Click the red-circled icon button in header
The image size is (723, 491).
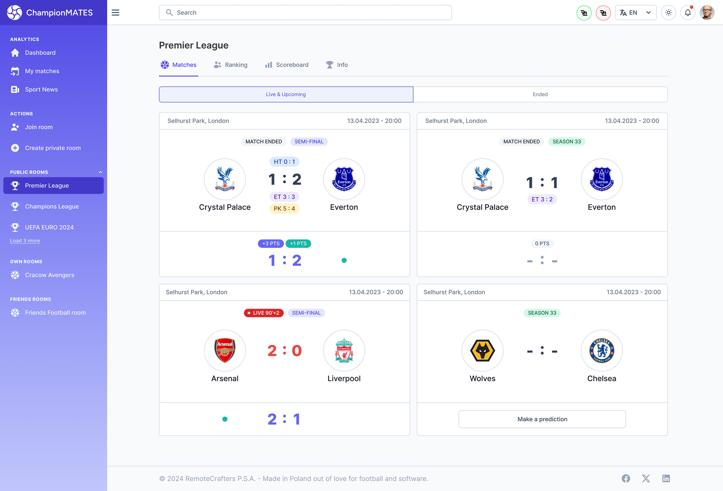coord(603,13)
